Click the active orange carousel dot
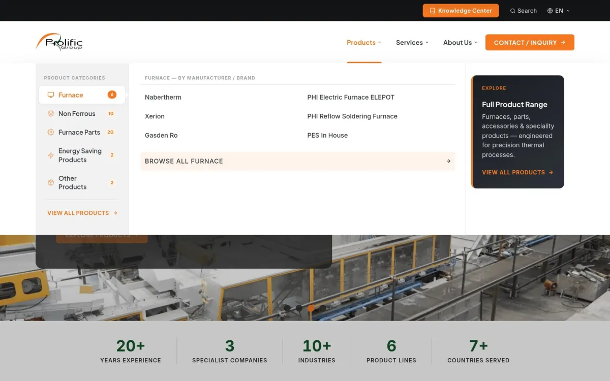This screenshot has height=381, width=610. coord(311,308)
